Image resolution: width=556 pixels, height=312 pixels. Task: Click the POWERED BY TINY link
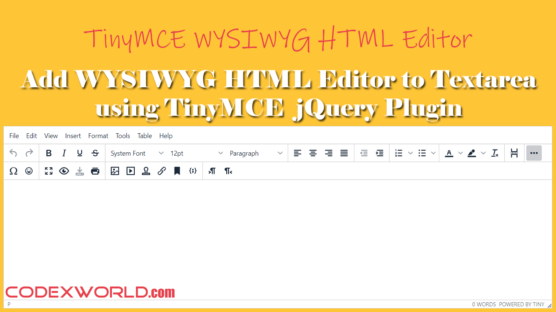click(x=522, y=304)
